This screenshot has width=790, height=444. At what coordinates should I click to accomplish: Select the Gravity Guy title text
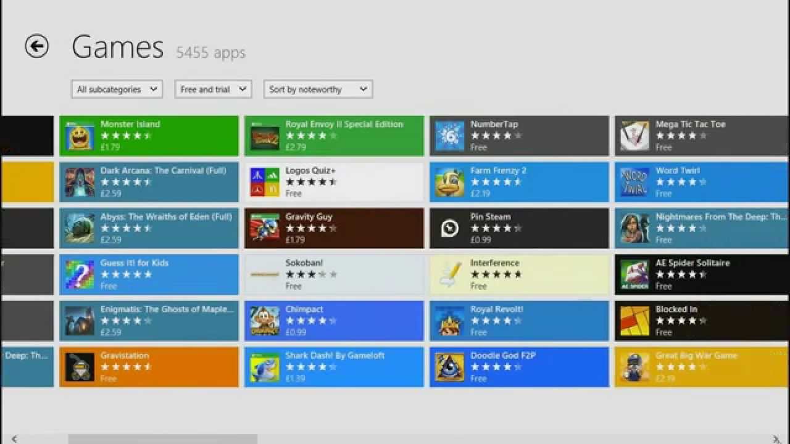coord(309,216)
